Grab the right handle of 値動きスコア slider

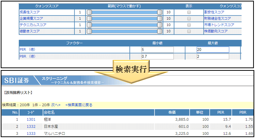point(160,31)
